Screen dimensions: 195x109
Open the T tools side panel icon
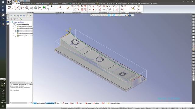pyautogui.click(x=8, y=18)
